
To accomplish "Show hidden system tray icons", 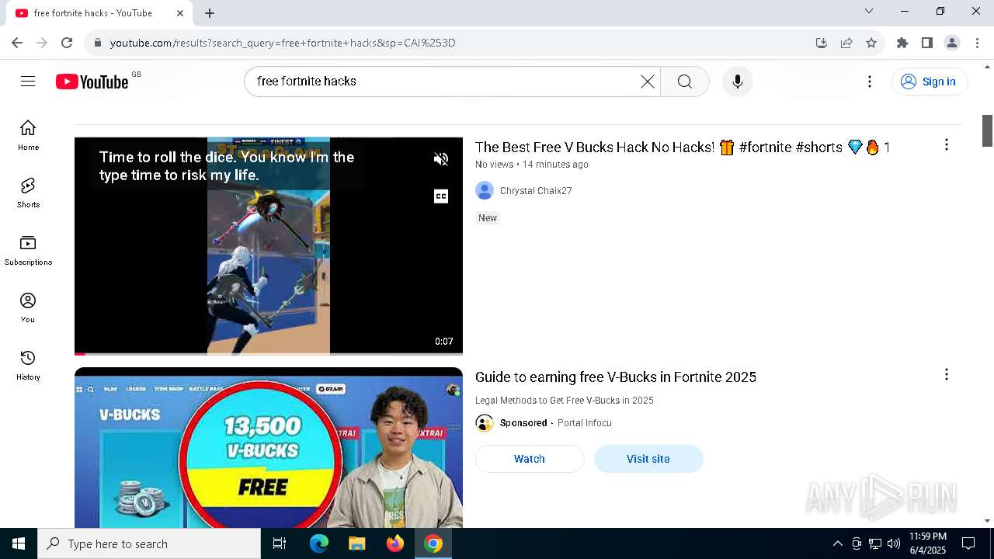I will pos(837,543).
